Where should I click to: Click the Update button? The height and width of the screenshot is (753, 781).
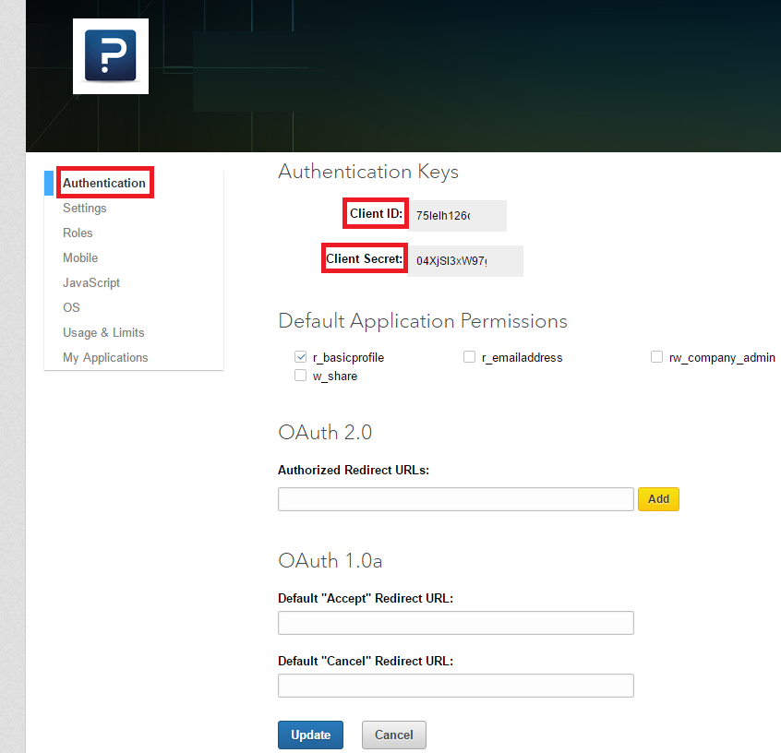[310, 735]
